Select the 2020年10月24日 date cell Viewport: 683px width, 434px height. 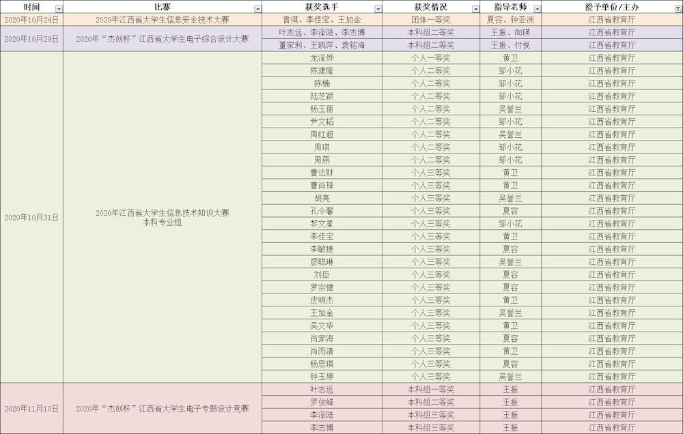(x=31, y=20)
